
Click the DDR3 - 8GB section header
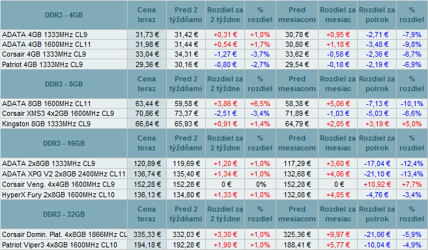click(x=64, y=84)
